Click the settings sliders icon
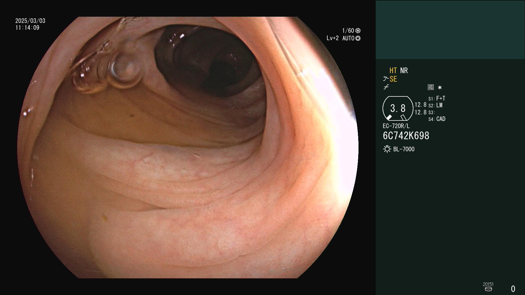525x295 pixels. 431,87
